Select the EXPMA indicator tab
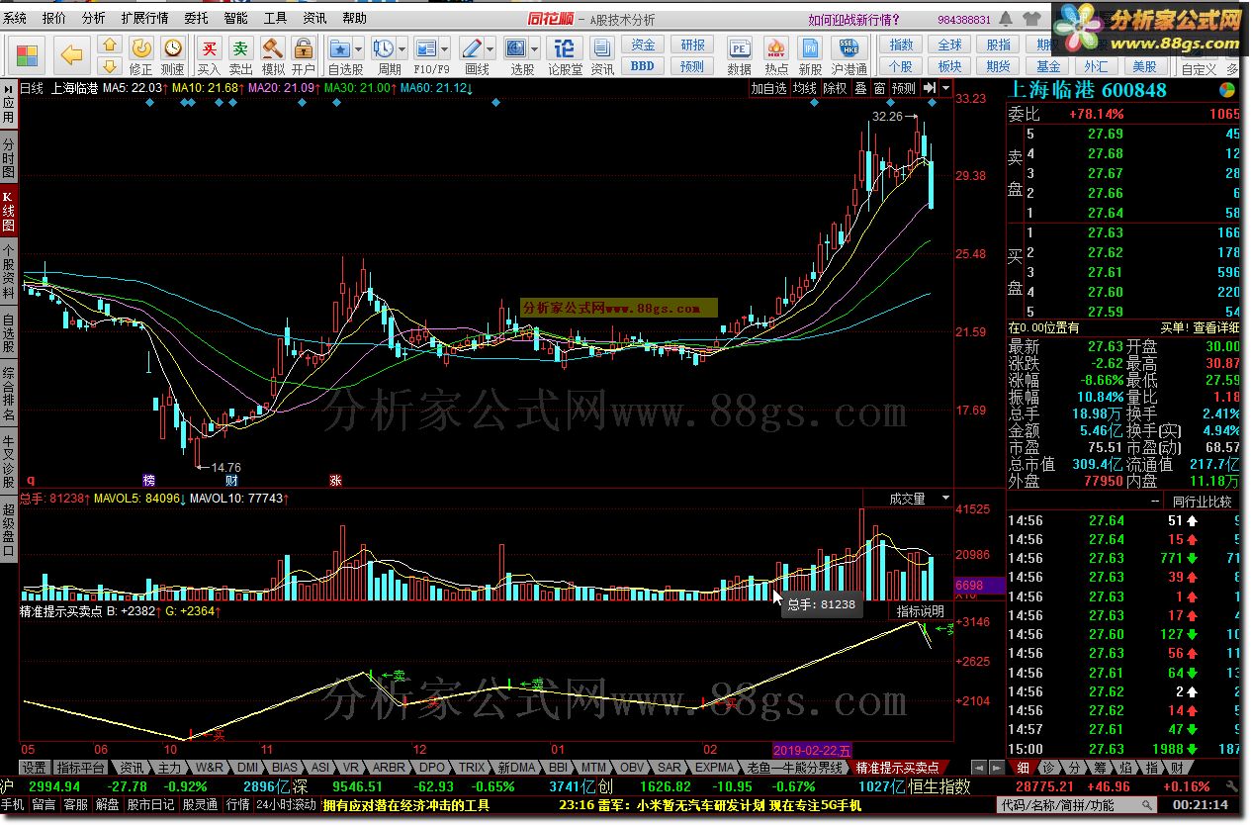The image size is (1251, 825). [x=714, y=768]
